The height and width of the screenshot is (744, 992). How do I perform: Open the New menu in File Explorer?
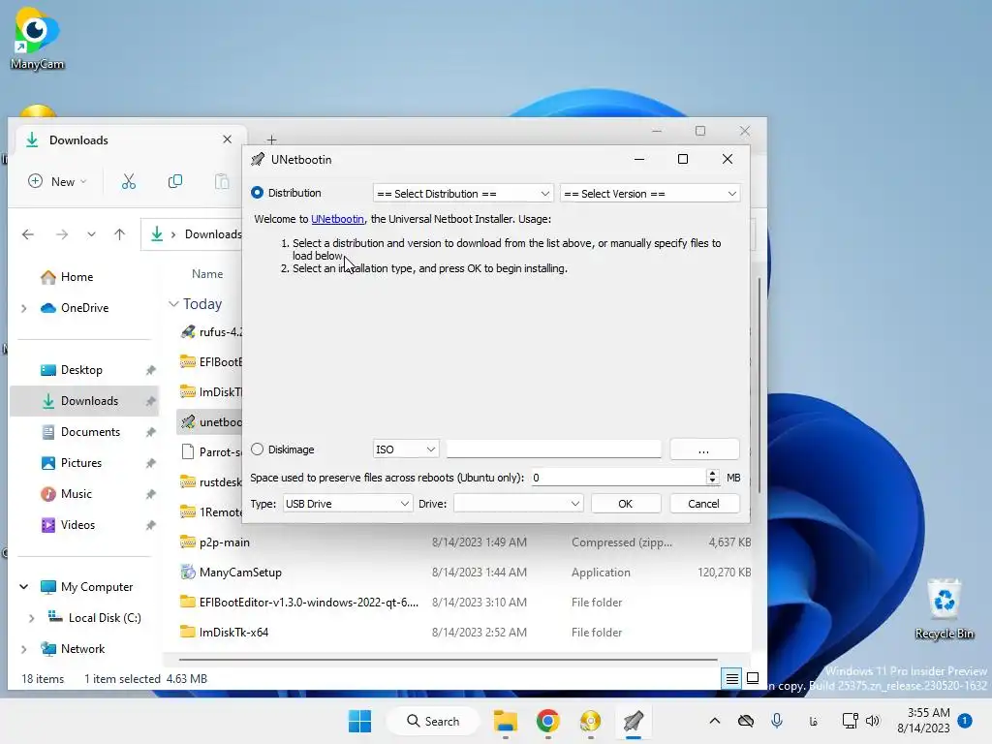pyautogui.click(x=57, y=181)
